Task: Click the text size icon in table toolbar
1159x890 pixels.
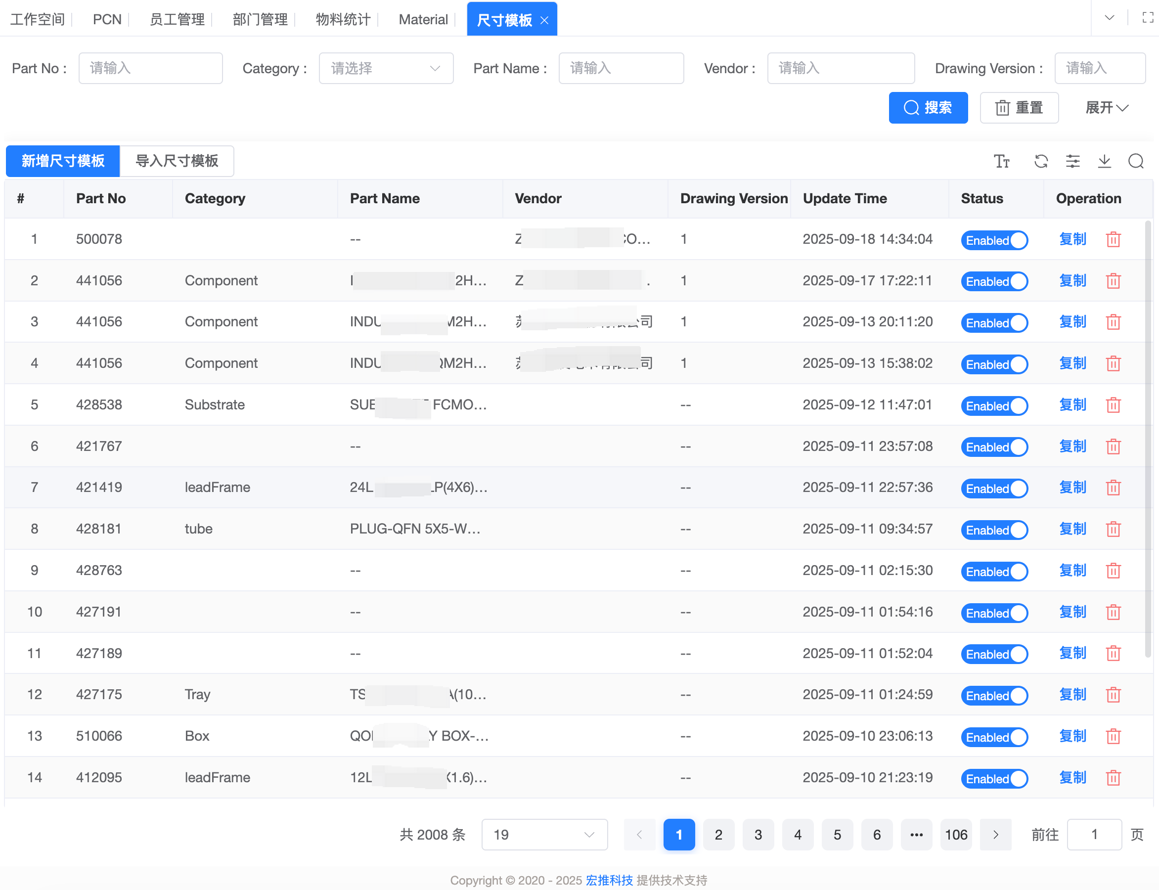Action: pos(1001,161)
